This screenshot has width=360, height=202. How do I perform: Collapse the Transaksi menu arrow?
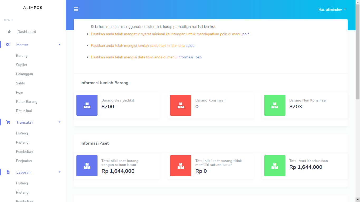click(x=60, y=122)
